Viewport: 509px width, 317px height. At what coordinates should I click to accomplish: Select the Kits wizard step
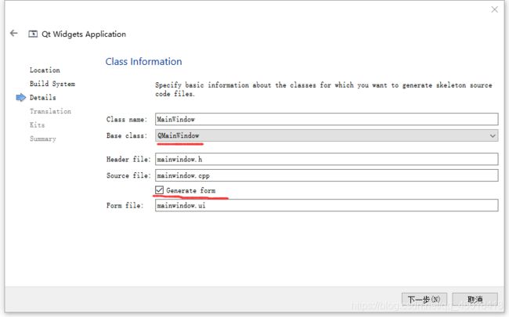click(37, 125)
